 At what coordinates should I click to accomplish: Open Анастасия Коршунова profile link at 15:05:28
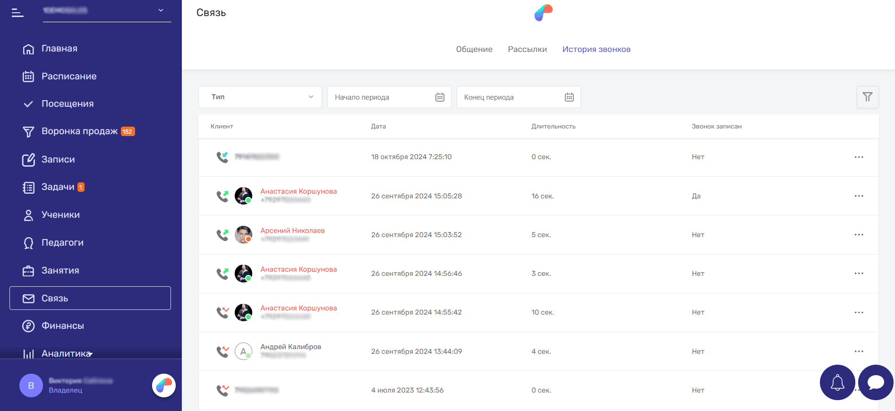pyautogui.click(x=298, y=191)
